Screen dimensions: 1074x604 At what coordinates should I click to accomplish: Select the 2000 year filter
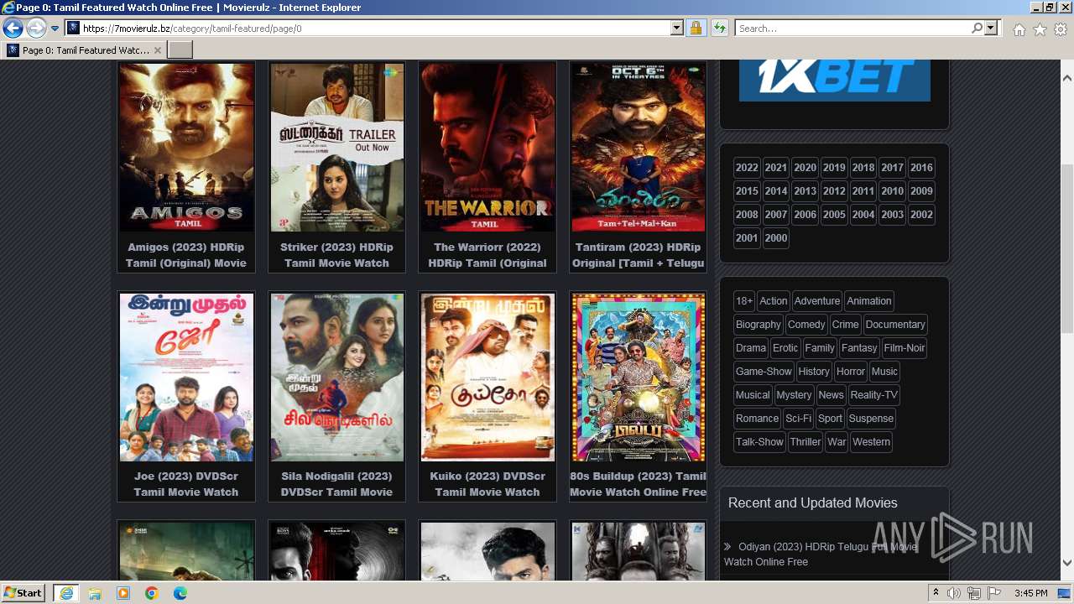click(x=776, y=238)
